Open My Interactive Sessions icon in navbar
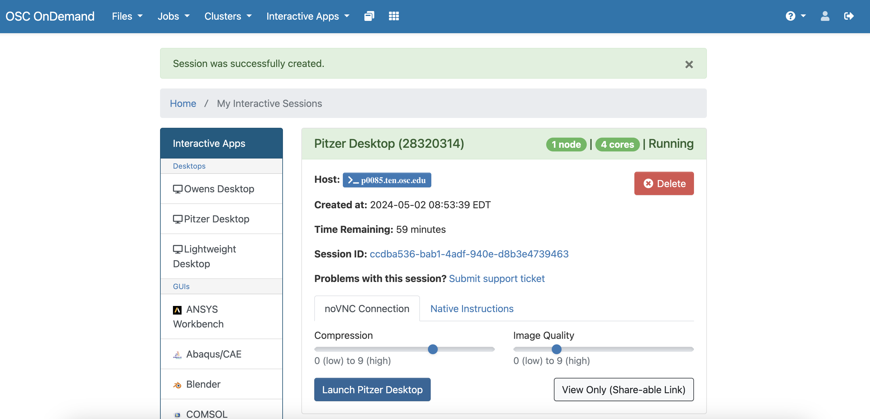This screenshot has height=419, width=870. 369,16
